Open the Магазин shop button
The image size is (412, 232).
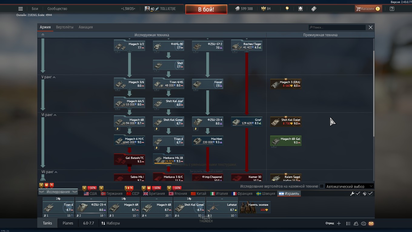pyautogui.click(x=368, y=9)
